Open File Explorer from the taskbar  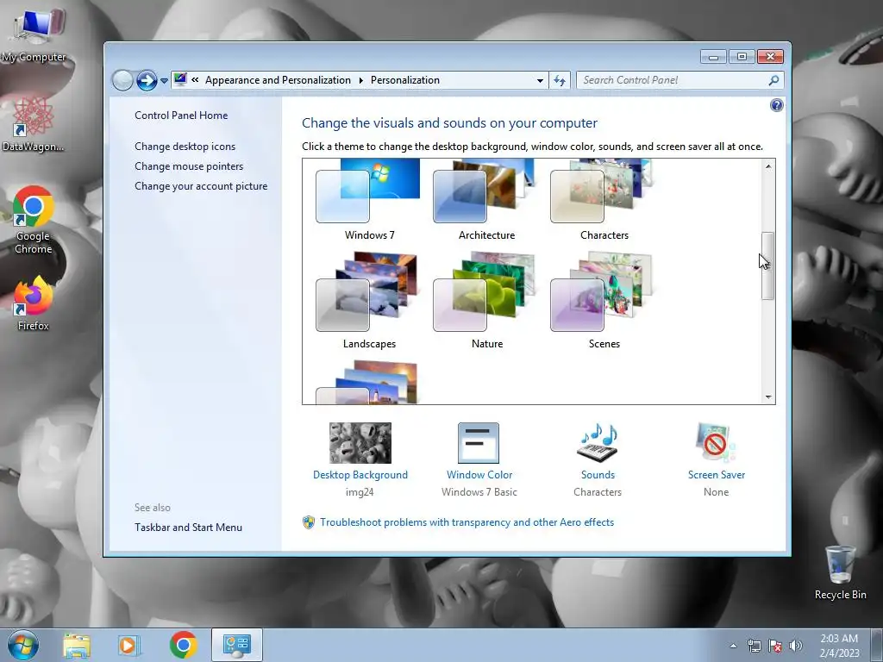pyautogui.click(x=77, y=645)
